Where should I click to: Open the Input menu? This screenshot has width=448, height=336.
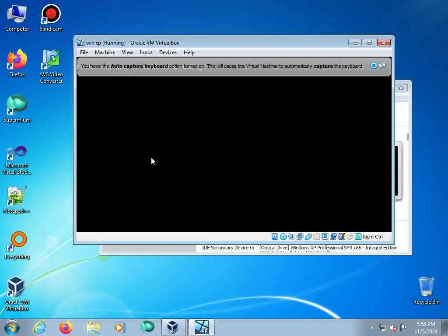146,52
